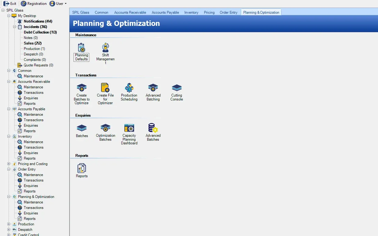Open the User dropdown menu
This screenshot has width=378, height=236.
point(58,4)
